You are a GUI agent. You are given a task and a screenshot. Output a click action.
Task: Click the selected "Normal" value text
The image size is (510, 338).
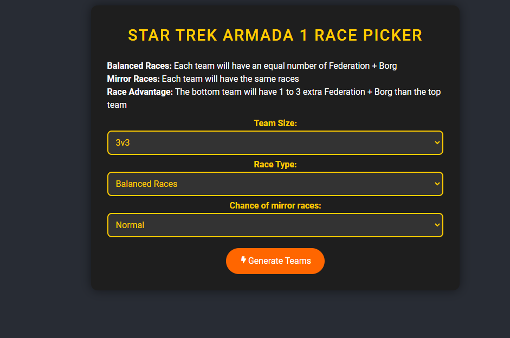[x=130, y=225]
